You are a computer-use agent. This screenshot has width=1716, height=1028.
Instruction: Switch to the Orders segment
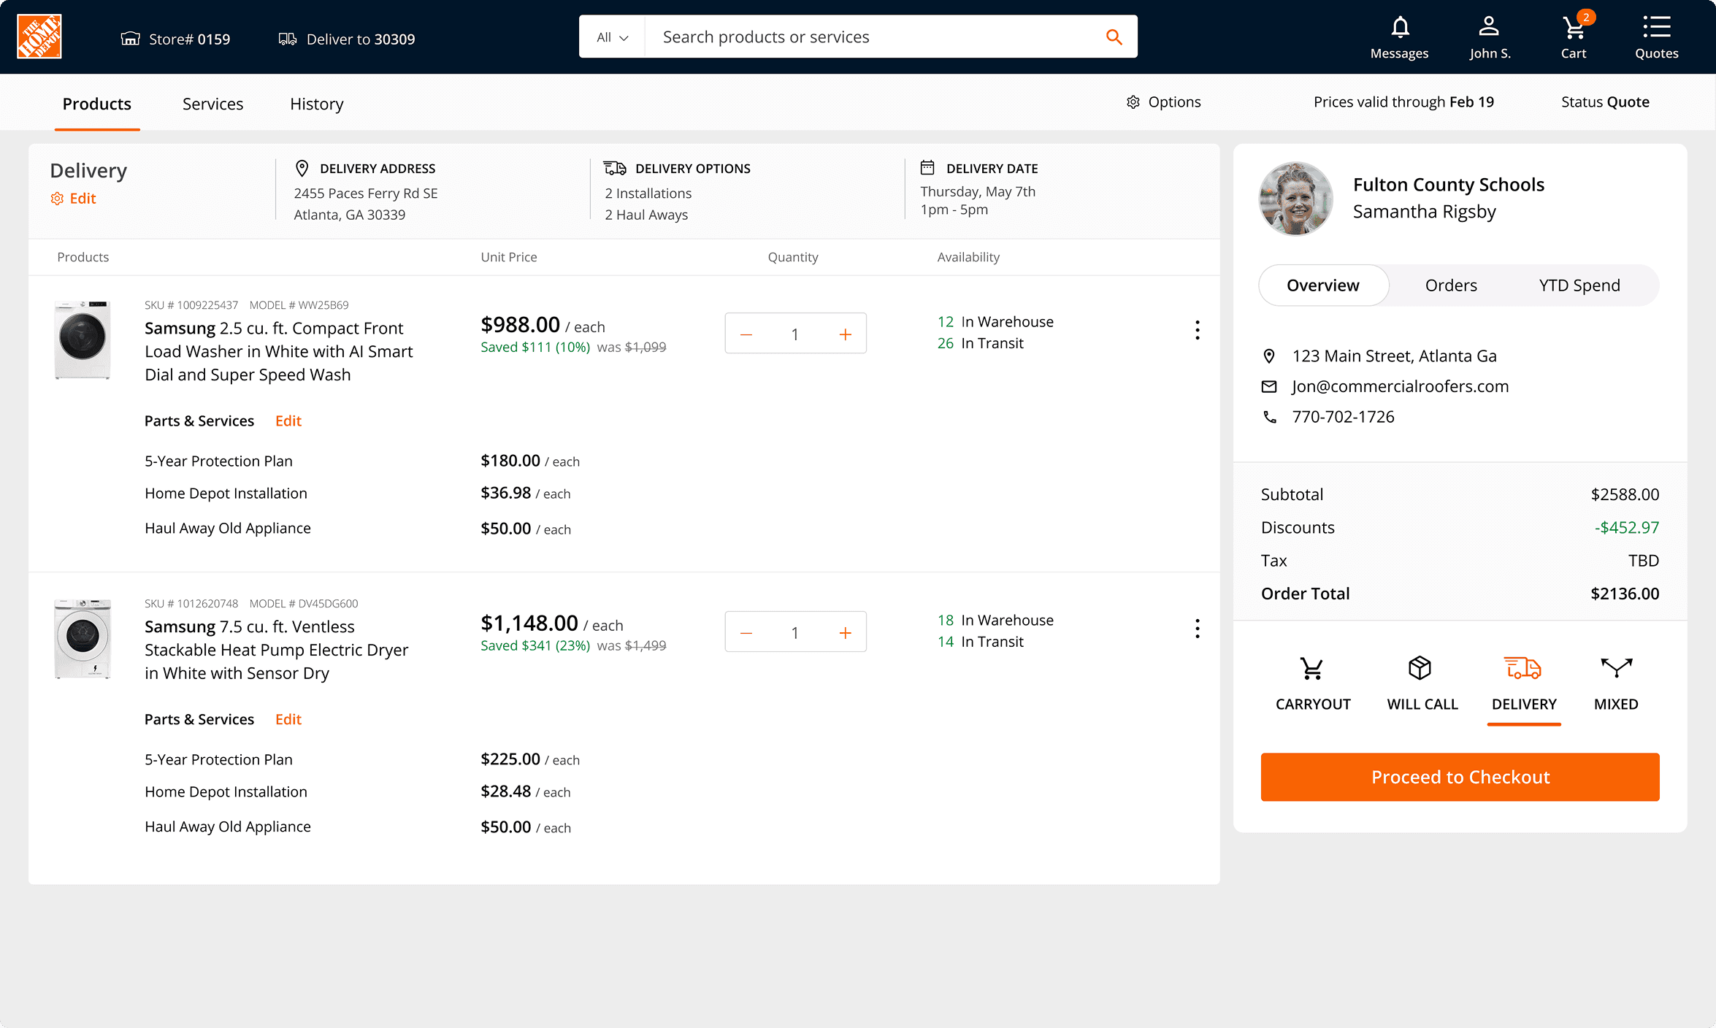[x=1450, y=285]
